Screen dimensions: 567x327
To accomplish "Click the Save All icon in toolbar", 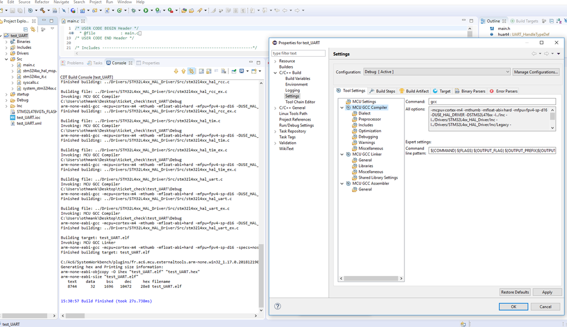I will [x=20, y=10].
